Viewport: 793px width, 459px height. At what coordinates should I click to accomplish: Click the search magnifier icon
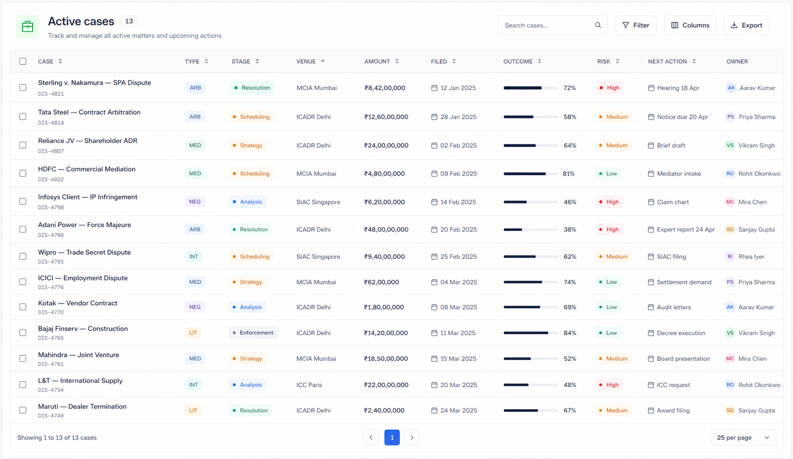coord(598,25)
